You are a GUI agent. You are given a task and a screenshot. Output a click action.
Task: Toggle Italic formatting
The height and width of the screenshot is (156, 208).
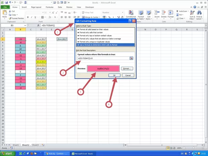pyautogui.click(x=32, y=17)
